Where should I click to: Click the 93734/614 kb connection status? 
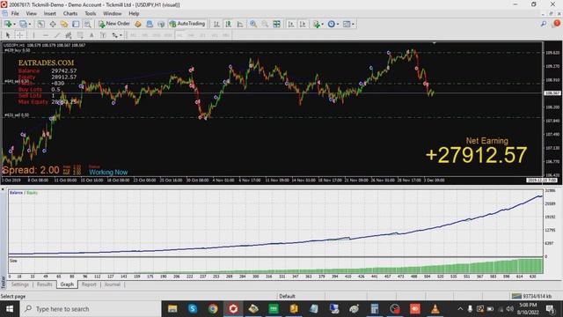tap(531, 296)
